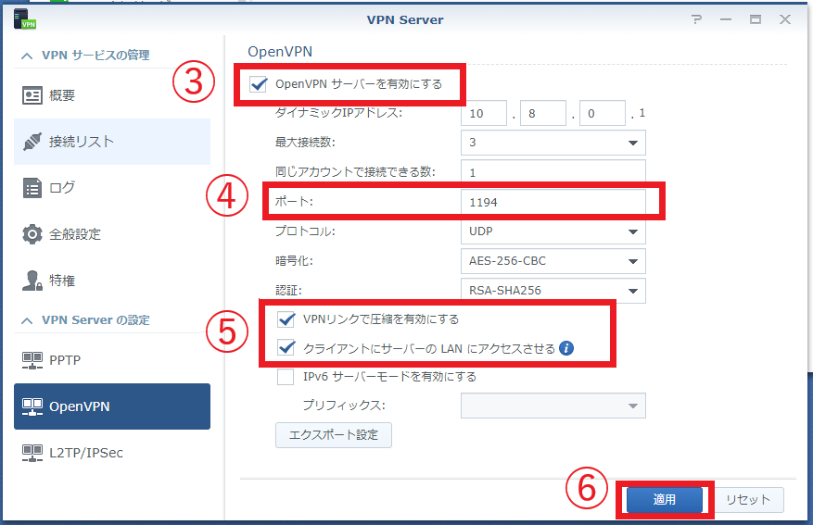Click the 同じアカウントで接続できる数 field
Image resolution: width=813 pixels, height=525 pixels.
[553, 172]
